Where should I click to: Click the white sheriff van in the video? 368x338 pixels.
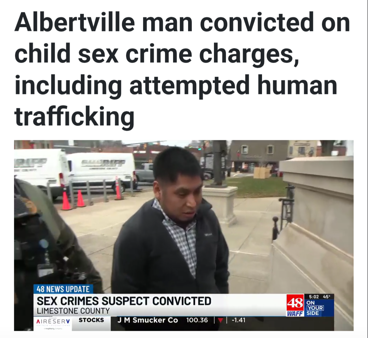101,171
